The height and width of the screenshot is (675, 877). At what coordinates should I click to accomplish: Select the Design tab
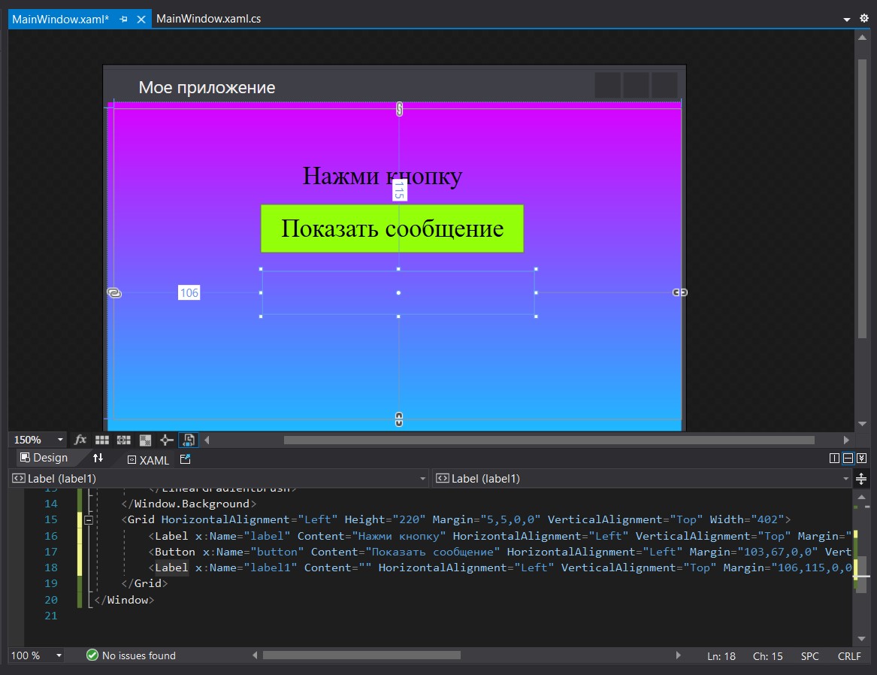44,458
